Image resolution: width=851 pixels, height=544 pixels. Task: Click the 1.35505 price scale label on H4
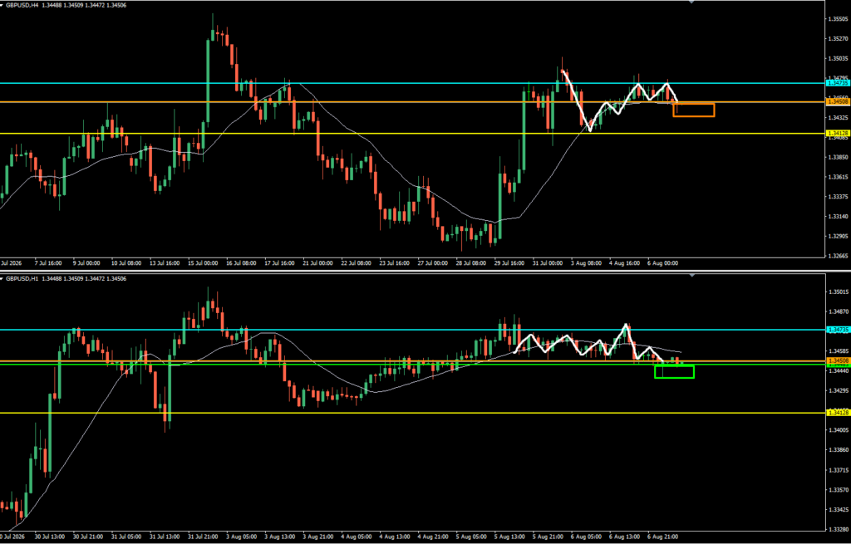pos(839,19)
